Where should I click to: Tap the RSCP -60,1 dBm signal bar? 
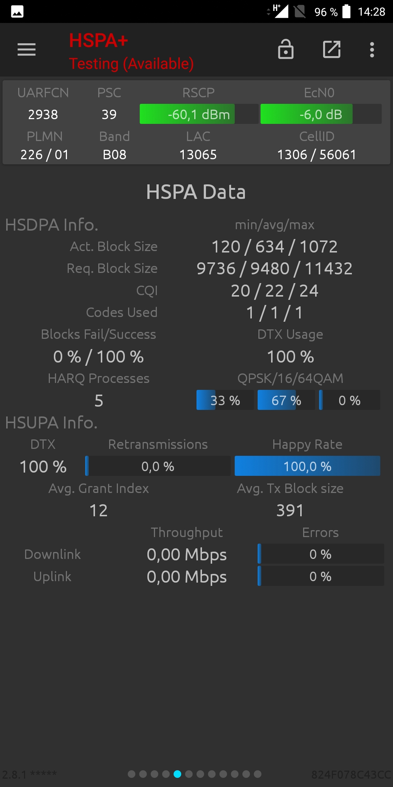(199, 114)
